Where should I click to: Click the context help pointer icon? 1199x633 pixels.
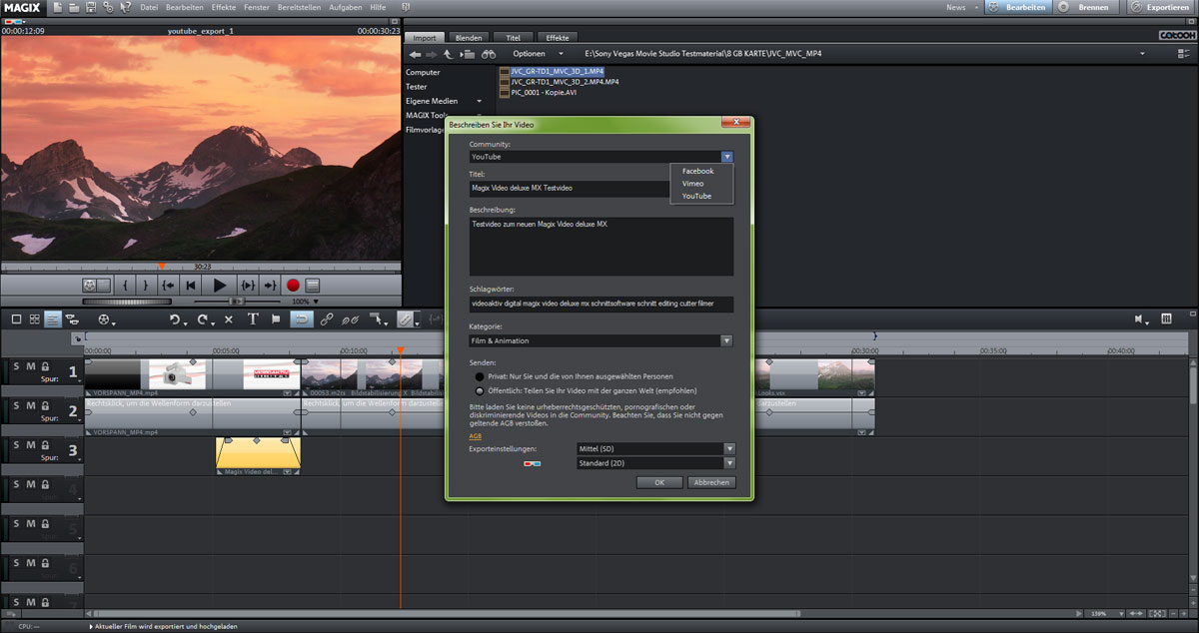click(x=124, y=7)
